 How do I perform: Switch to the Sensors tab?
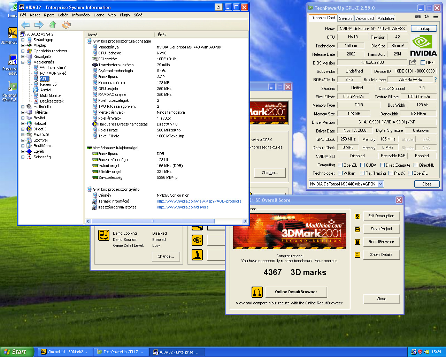(345, 18)
